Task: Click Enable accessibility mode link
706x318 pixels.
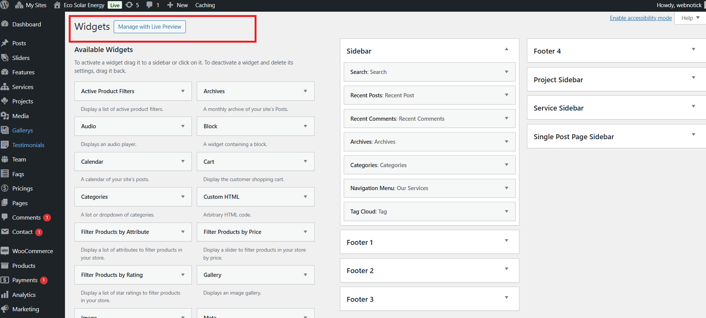Action: click(641, 18)
